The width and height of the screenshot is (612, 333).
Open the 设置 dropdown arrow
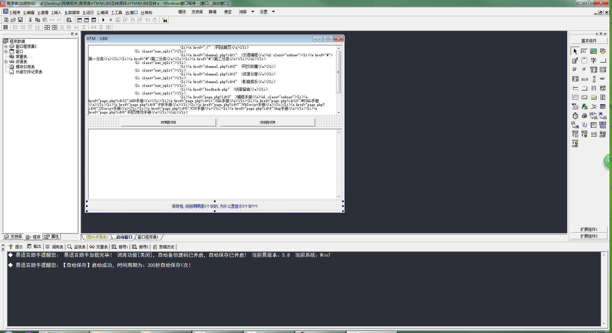pyautogui.click(x=273, y=12)
